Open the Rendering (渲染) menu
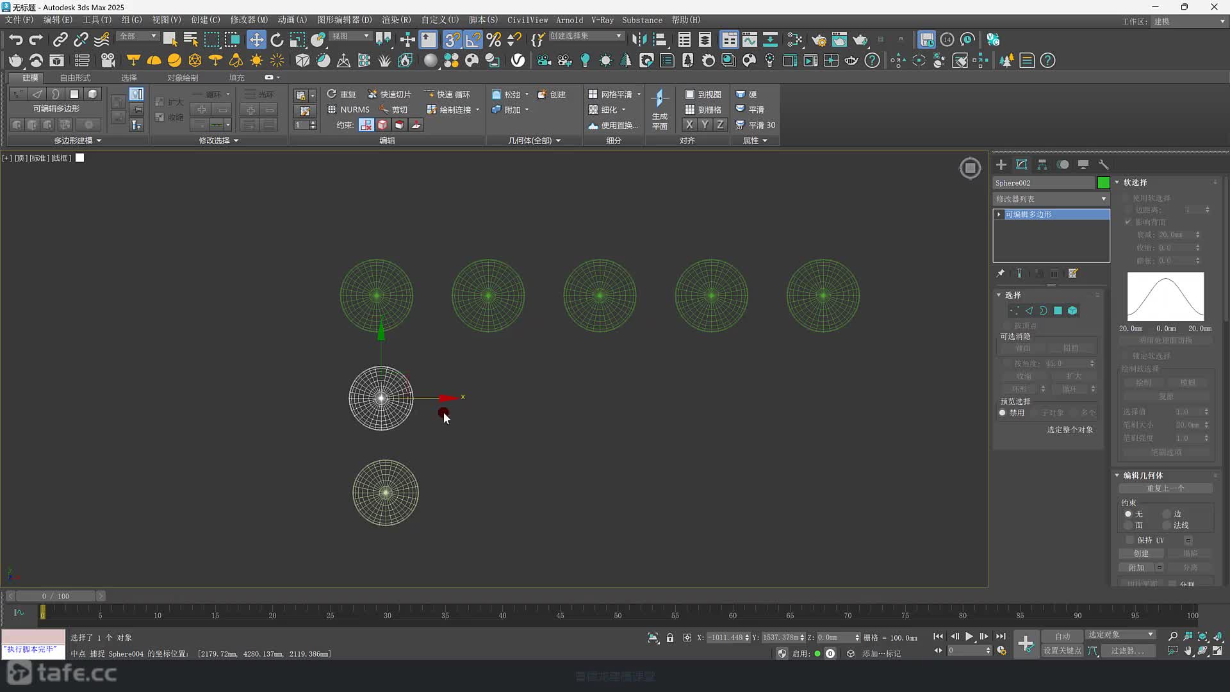The width and height of the screenshot is (1230, 692). coord(397,20)
